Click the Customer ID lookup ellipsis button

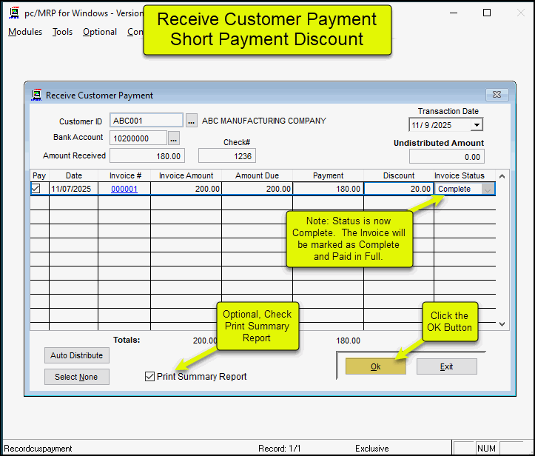pos(192,121)
